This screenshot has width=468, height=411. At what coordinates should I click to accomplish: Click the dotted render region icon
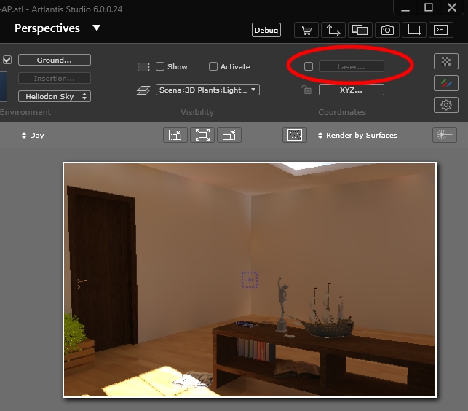coord(295,135)
